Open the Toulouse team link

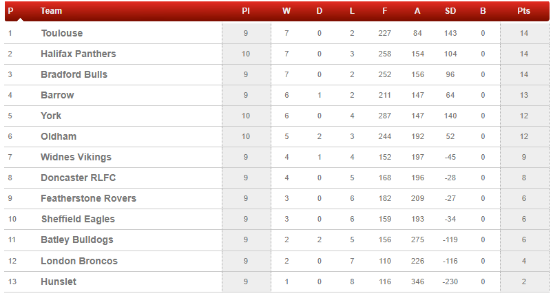[x=62, y=33]
